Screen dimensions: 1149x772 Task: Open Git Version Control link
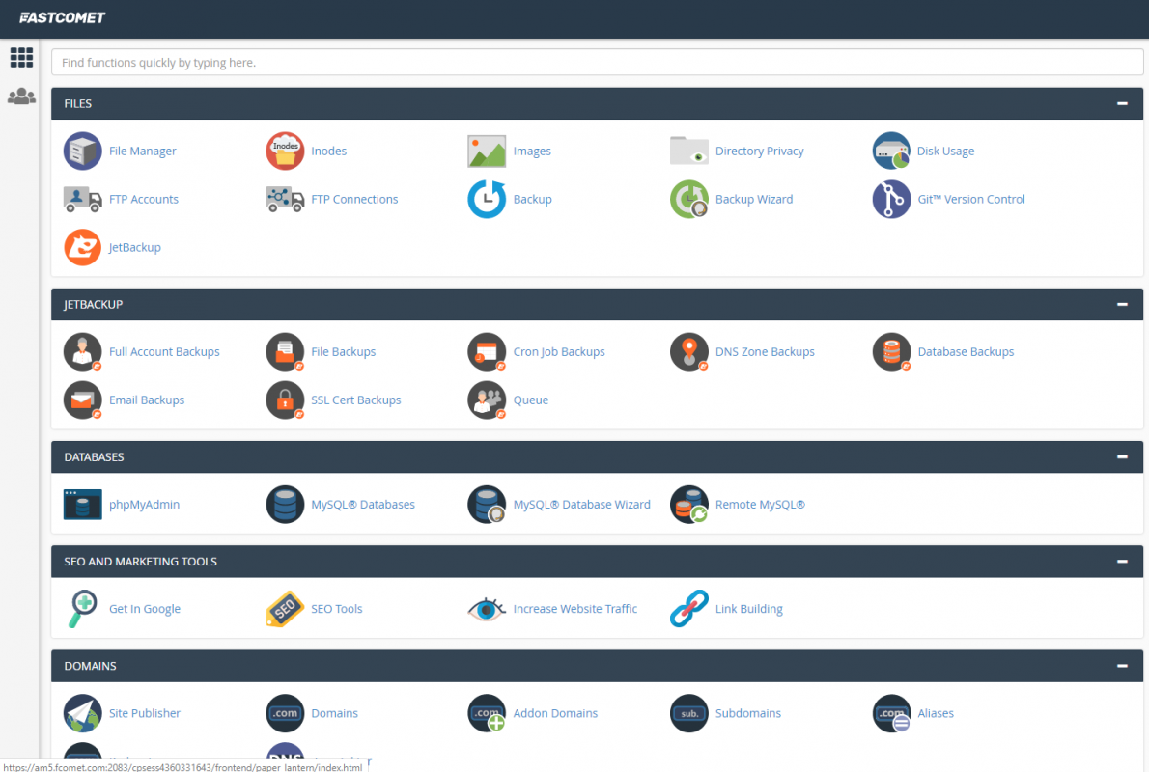[x=971, y=199]
